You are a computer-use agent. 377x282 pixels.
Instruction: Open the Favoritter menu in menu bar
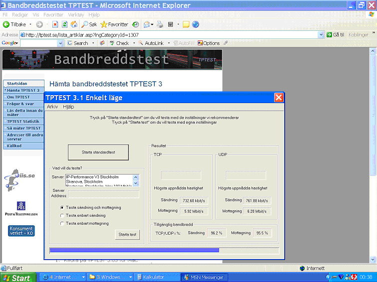pos(53,14)
